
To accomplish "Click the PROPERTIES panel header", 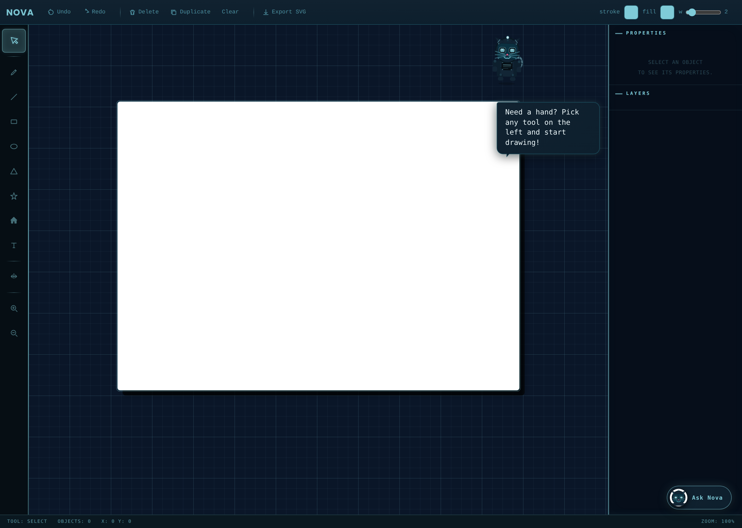I will (x=646, y=33).
